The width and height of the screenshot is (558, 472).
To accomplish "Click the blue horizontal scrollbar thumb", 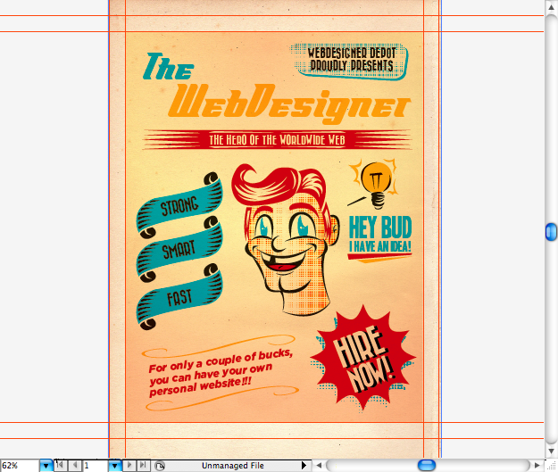I will 427,465.
